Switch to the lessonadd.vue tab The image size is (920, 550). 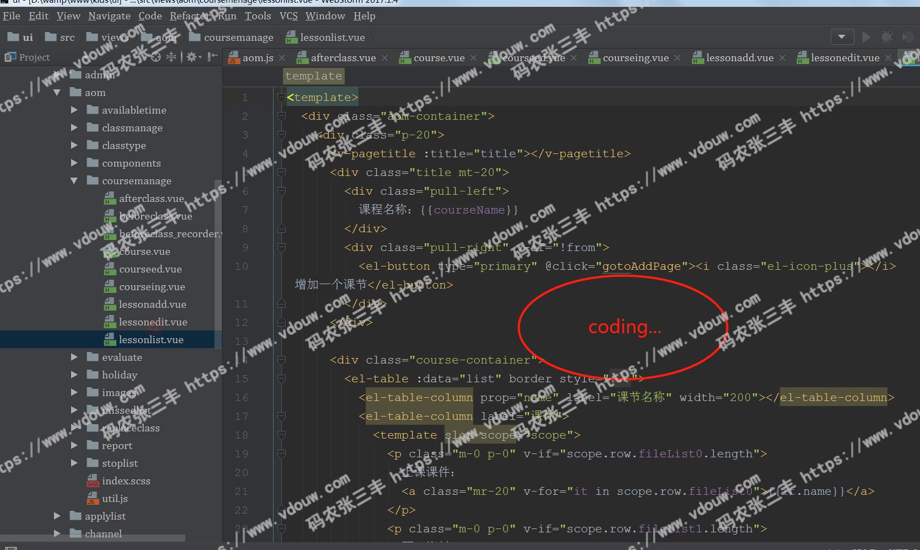coord(739,58)
